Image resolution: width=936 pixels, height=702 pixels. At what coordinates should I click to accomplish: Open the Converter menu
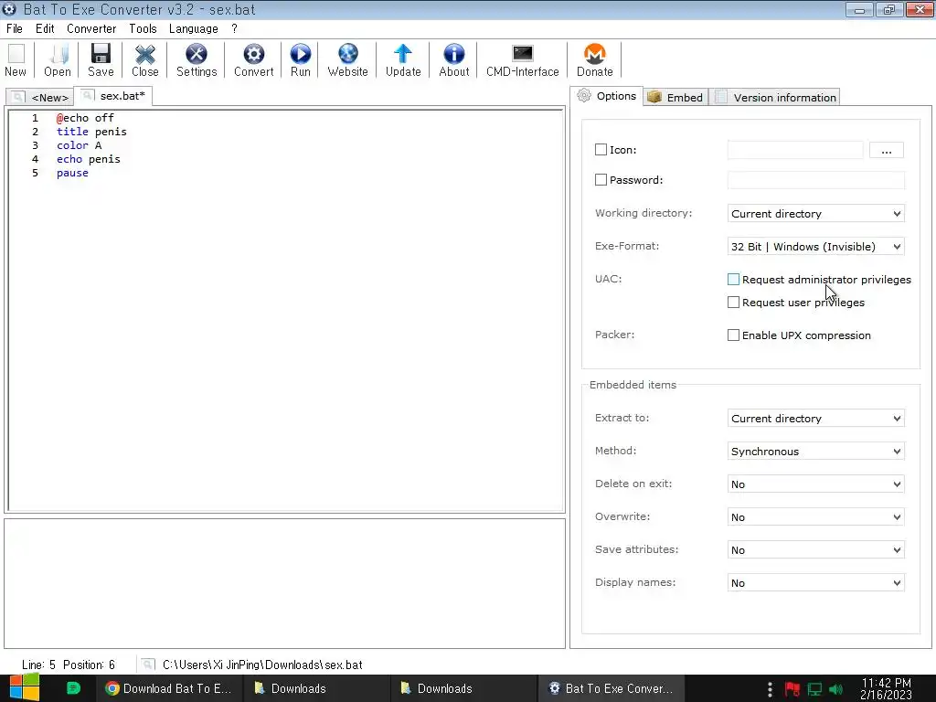[91, 28]
